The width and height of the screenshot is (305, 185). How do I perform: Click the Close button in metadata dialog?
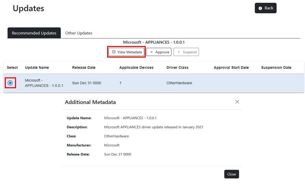231,174
